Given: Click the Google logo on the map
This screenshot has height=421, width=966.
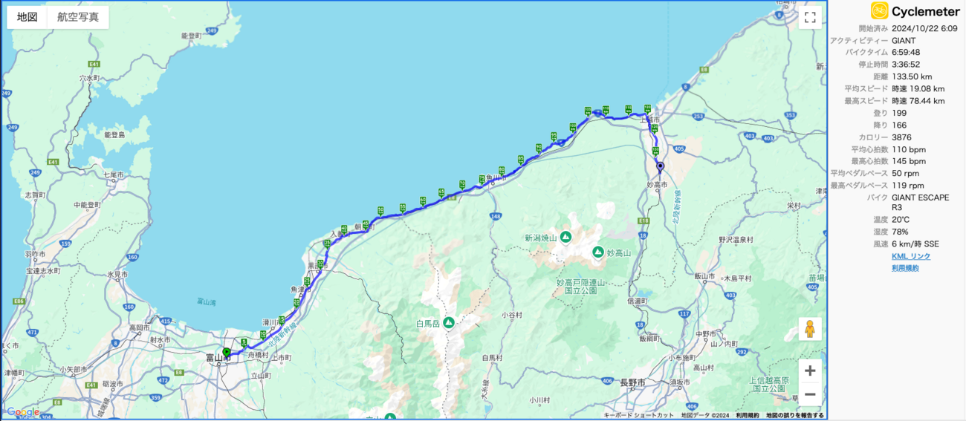Looking at the screenshot, I should (x=22, y=412).
